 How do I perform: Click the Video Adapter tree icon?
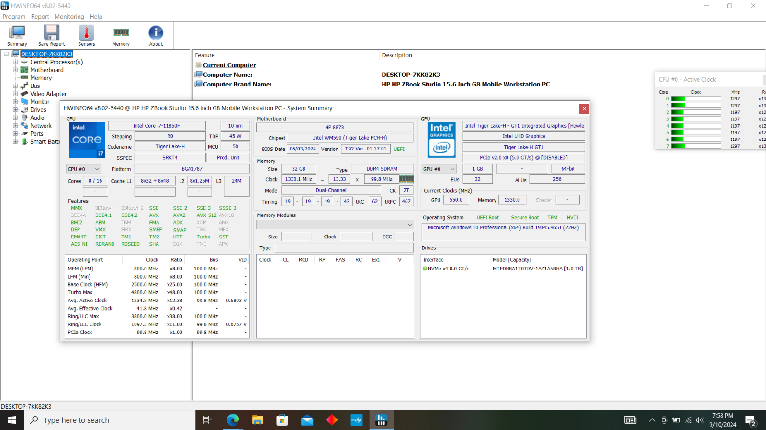pos(24,94)
